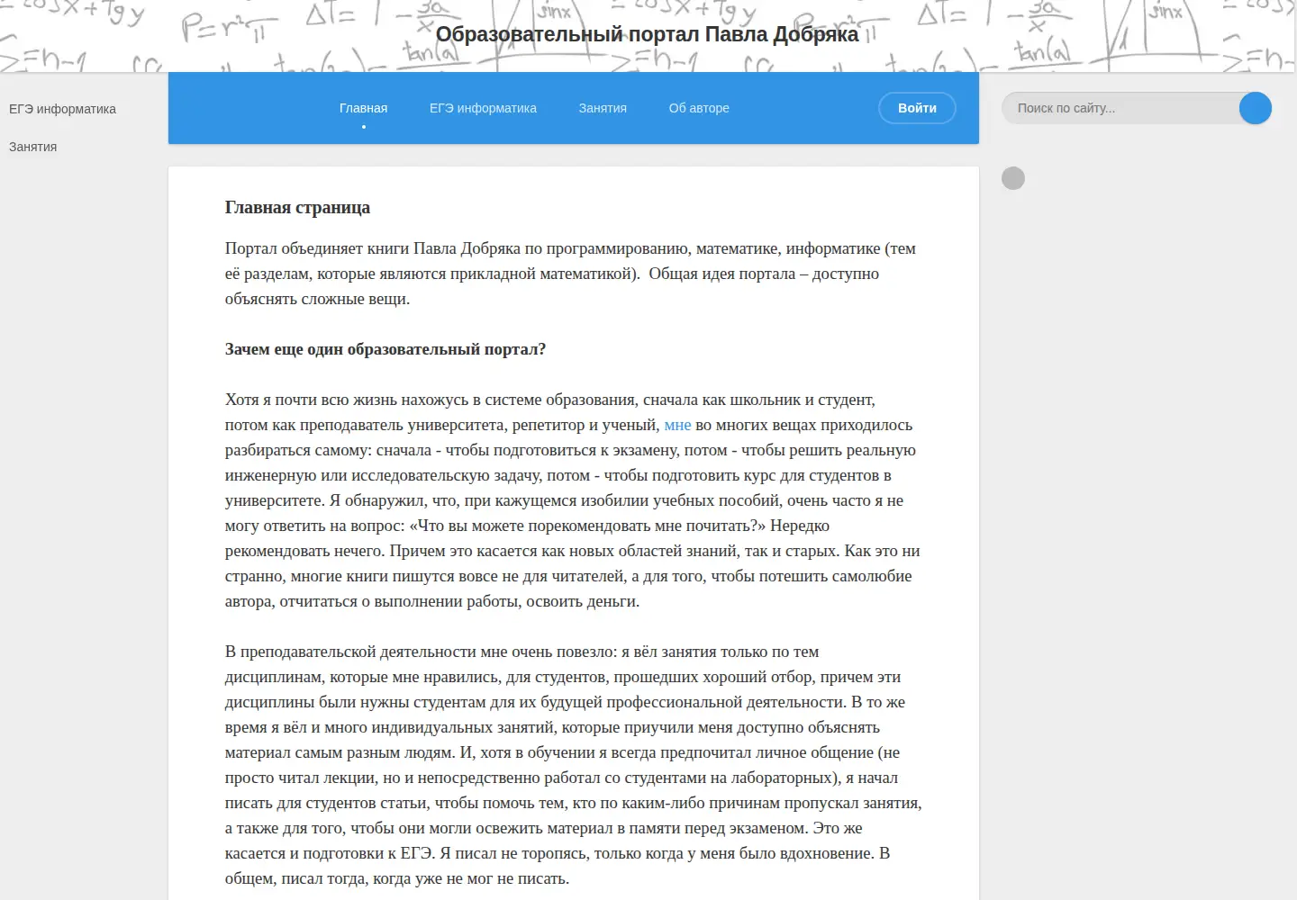Open the Главная navigation tab
This screenshot has width=1297, height=900.
[363, 108]
